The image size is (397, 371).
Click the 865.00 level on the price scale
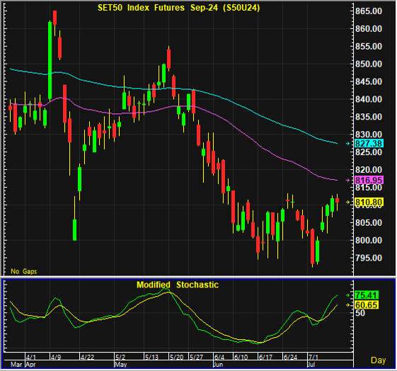(369, 11)
